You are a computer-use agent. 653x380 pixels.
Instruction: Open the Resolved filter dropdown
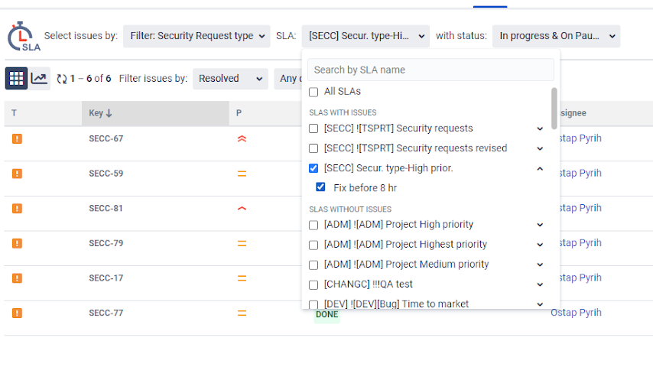[230, 79]
